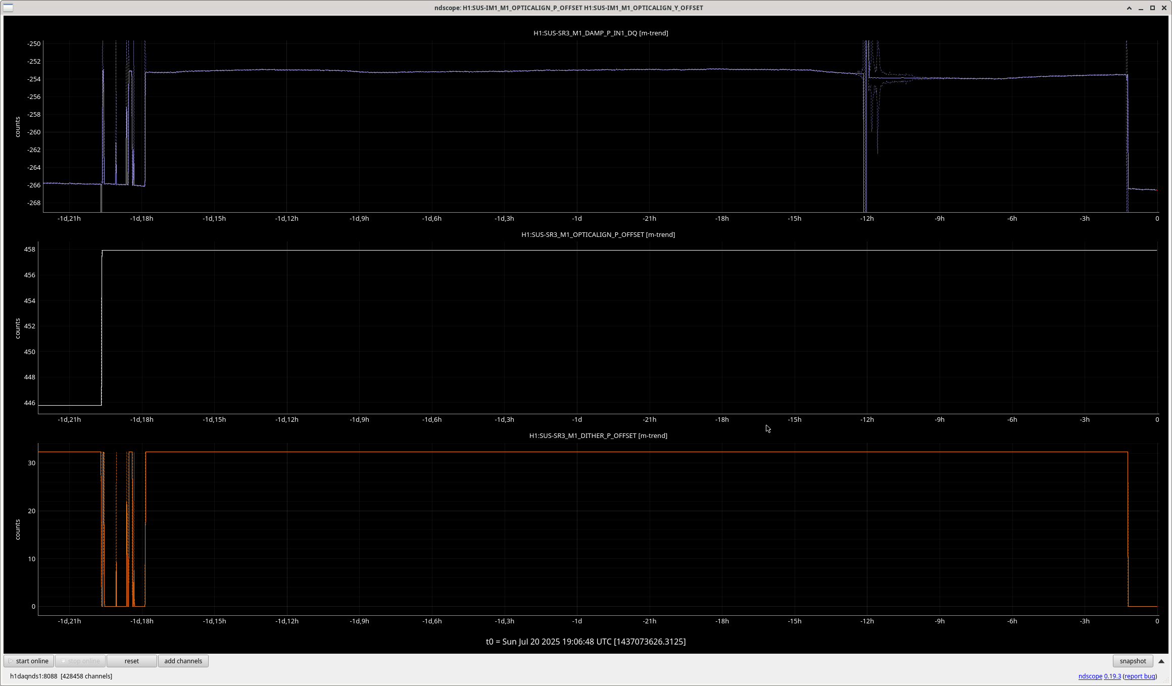
Task: Click the SR3_M1_DITHER_P_OFFSET plot title
Action: point(598,435)
